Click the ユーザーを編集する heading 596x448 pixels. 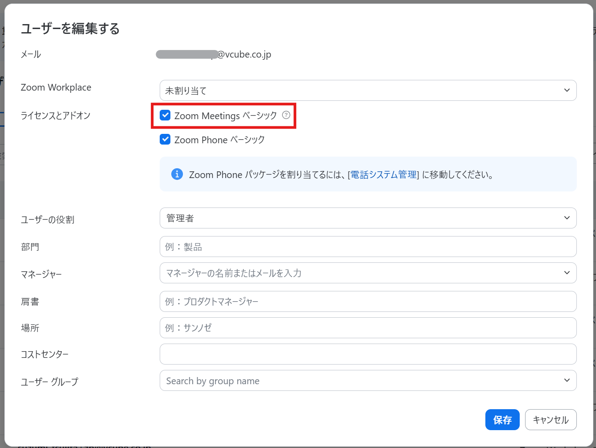(70, 29)
